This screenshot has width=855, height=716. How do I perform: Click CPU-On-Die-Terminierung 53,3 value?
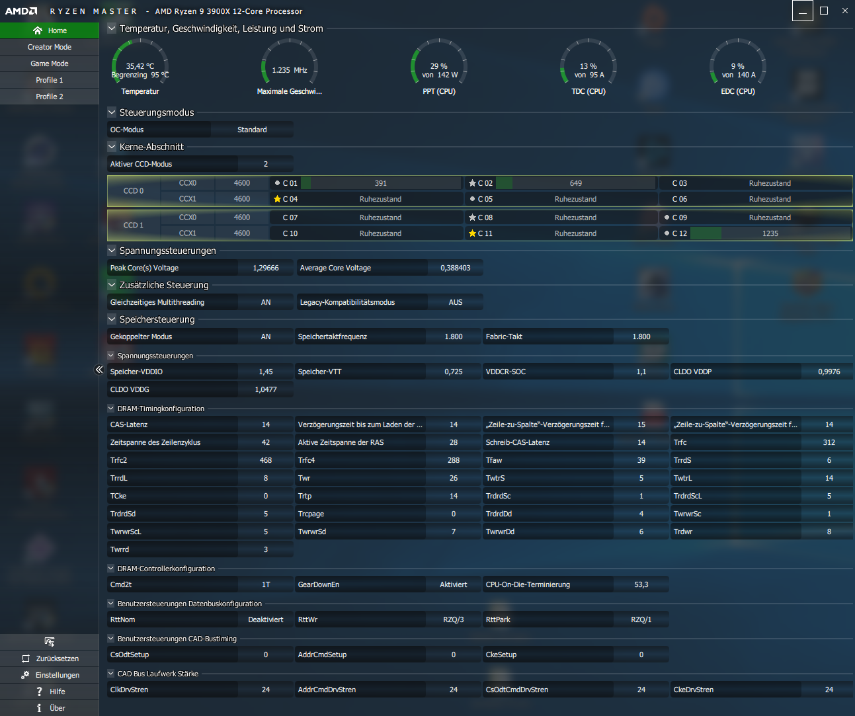(641, 584)
